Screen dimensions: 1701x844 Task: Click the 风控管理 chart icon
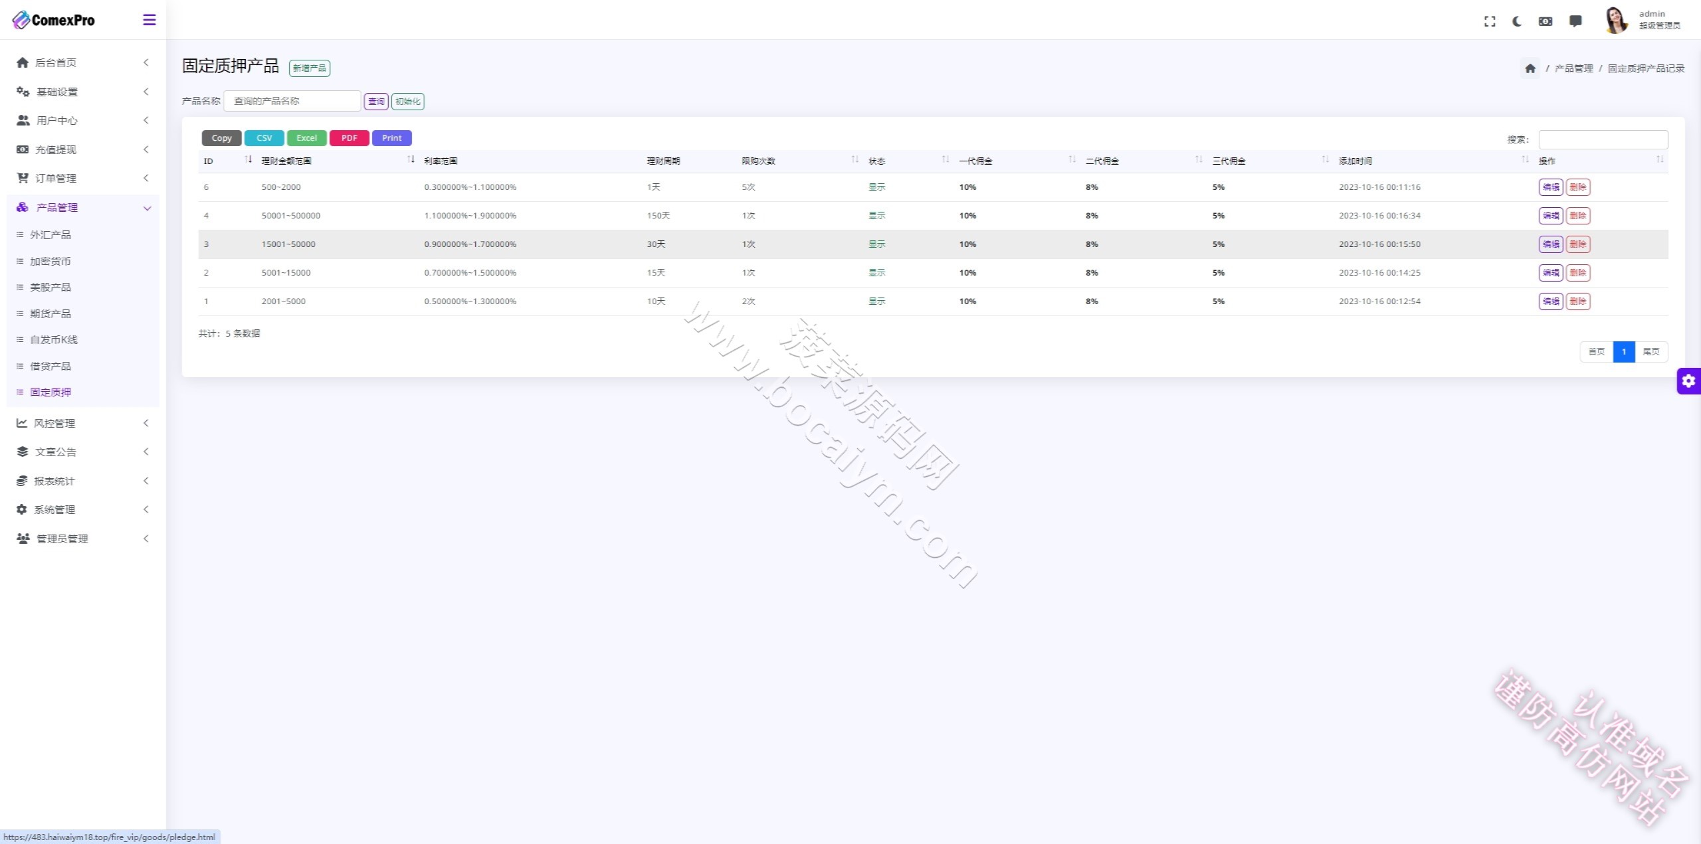pos(22,423)
